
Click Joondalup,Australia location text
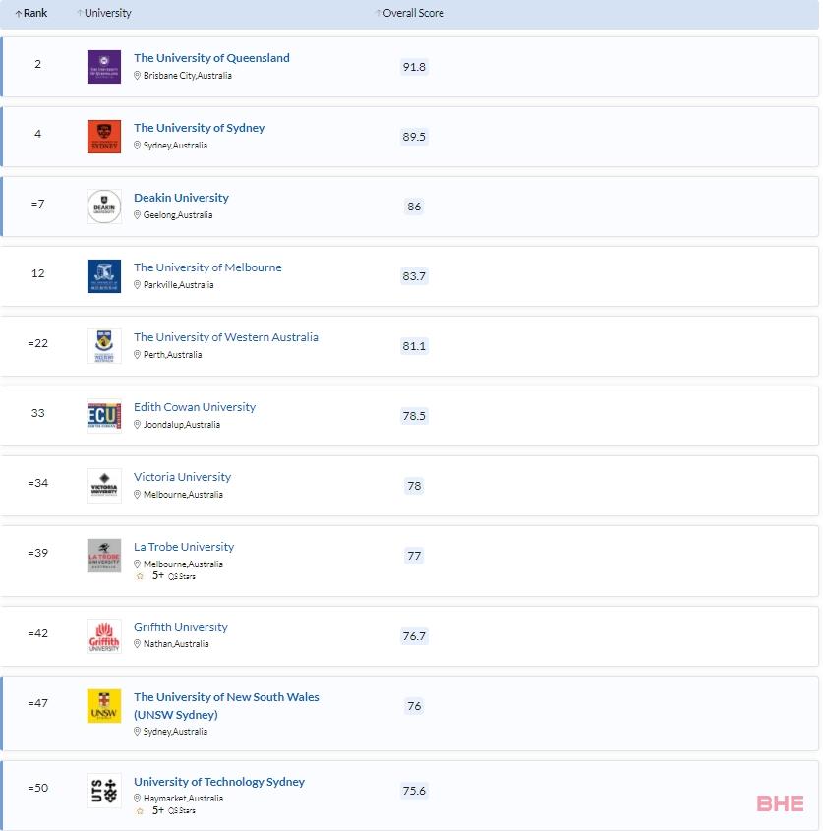(x=181, y=425)
